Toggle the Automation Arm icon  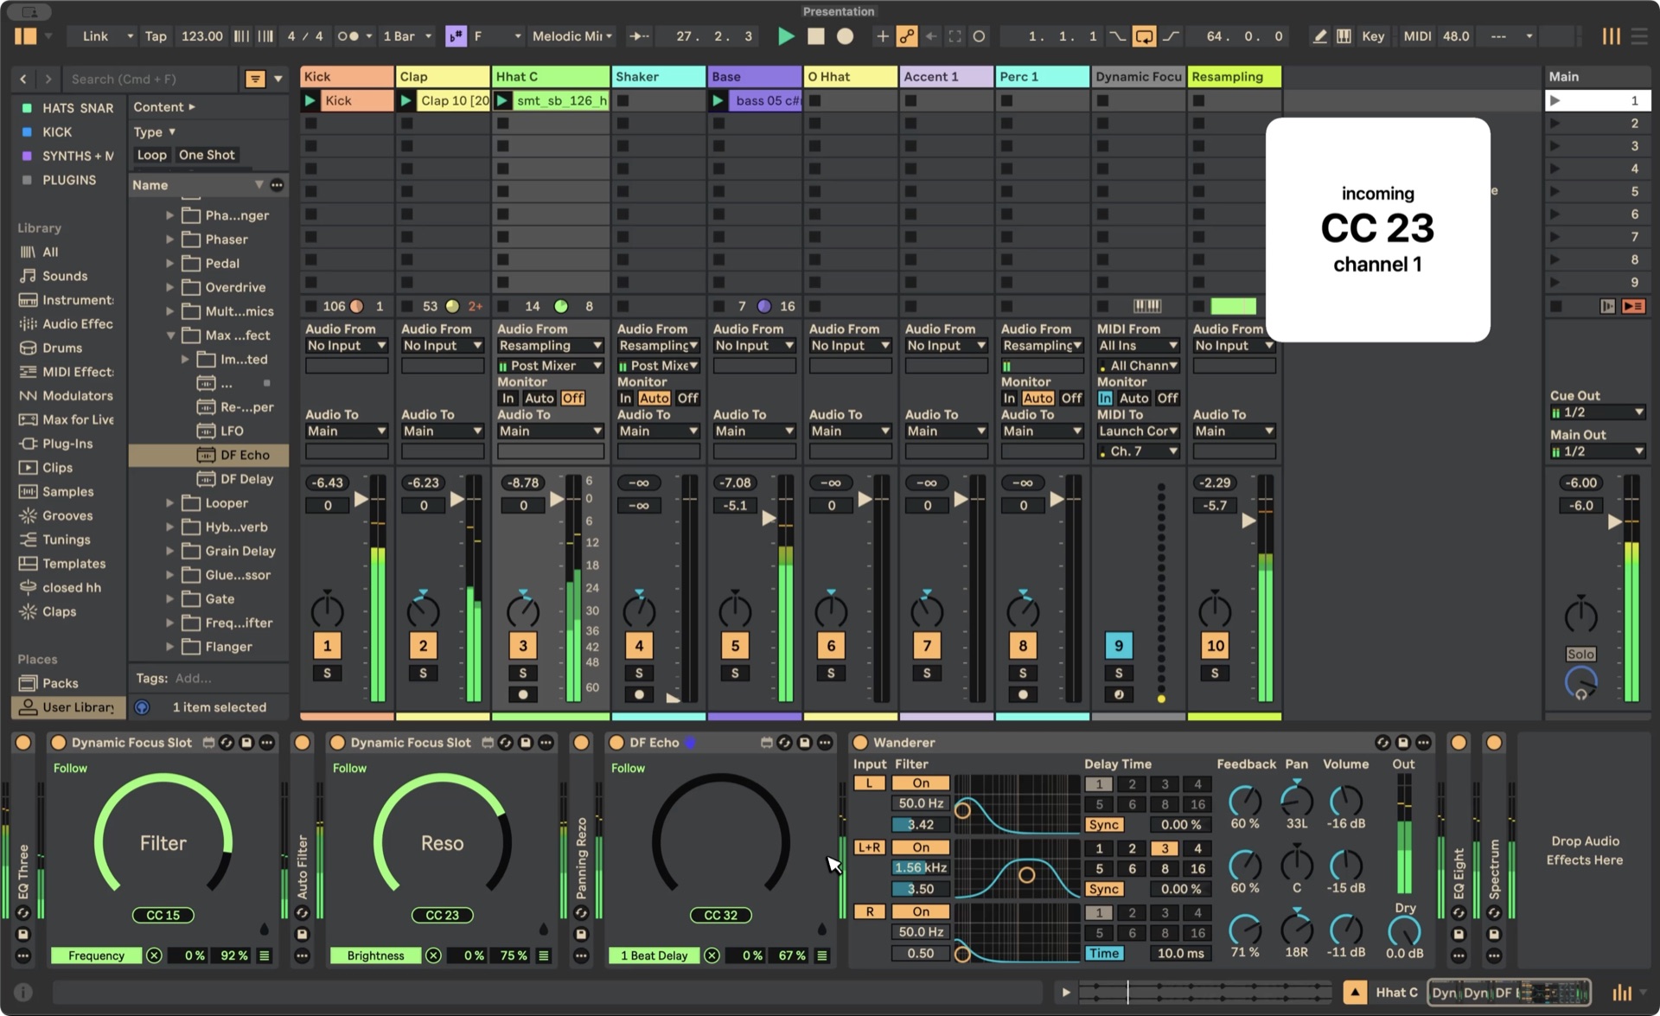(x=906, y=36)
